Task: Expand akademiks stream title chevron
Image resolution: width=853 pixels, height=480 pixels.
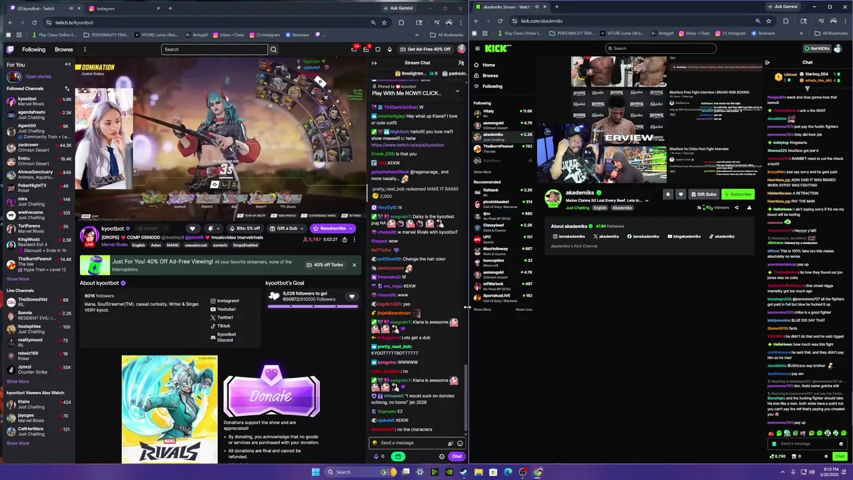Action: pos(646,201)
